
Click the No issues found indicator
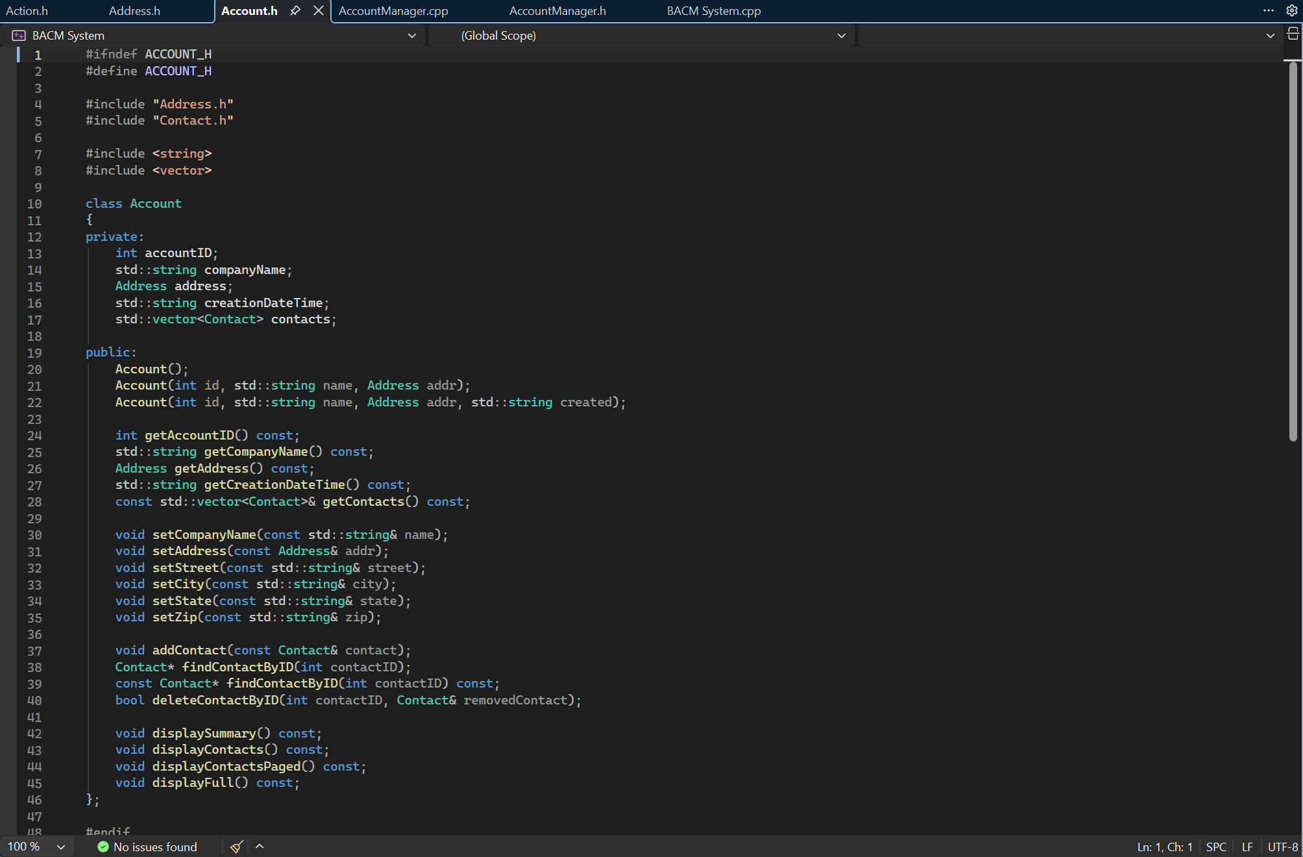pos(155,847)
